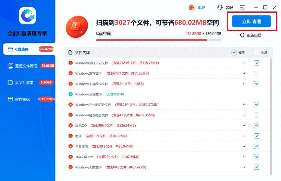Switch to 重复文件清理 sidebar tab
281x181 pixels.
coord(26,66)
